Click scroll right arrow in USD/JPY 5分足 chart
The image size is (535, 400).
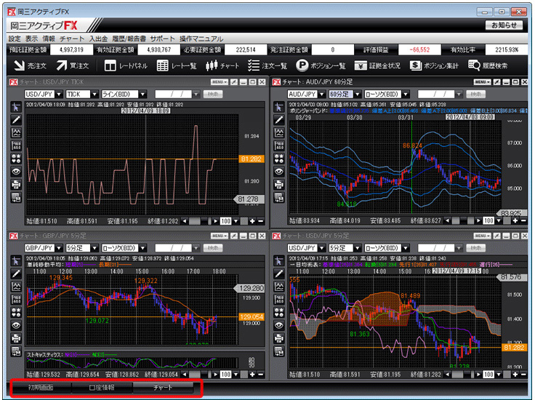[478, 375]
